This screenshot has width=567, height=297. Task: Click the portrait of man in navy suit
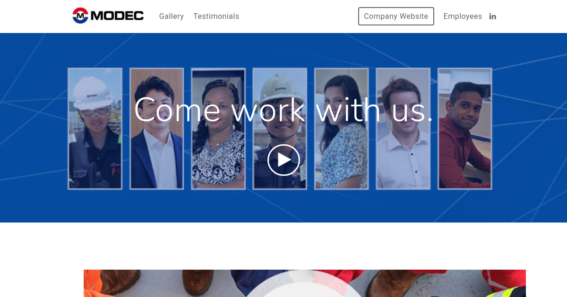[156, 129]
